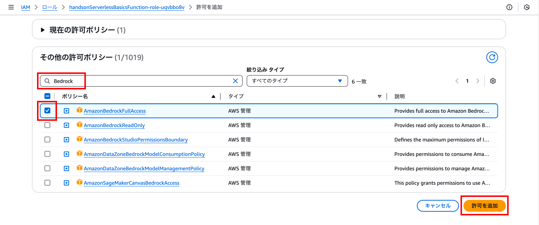The height and width of the screenshot is (225, 539).
Task: Click description 'Provides read only access to Amazon B…'
Action: [442, 125]
